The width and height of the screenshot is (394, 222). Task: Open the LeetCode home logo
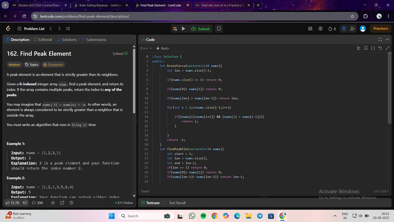8,29
